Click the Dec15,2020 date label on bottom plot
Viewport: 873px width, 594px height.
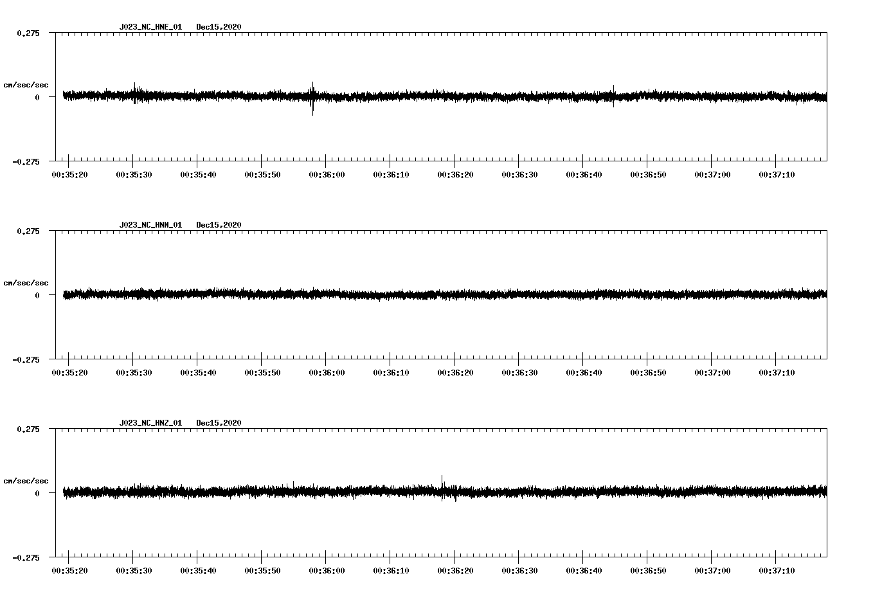point(219,422)
